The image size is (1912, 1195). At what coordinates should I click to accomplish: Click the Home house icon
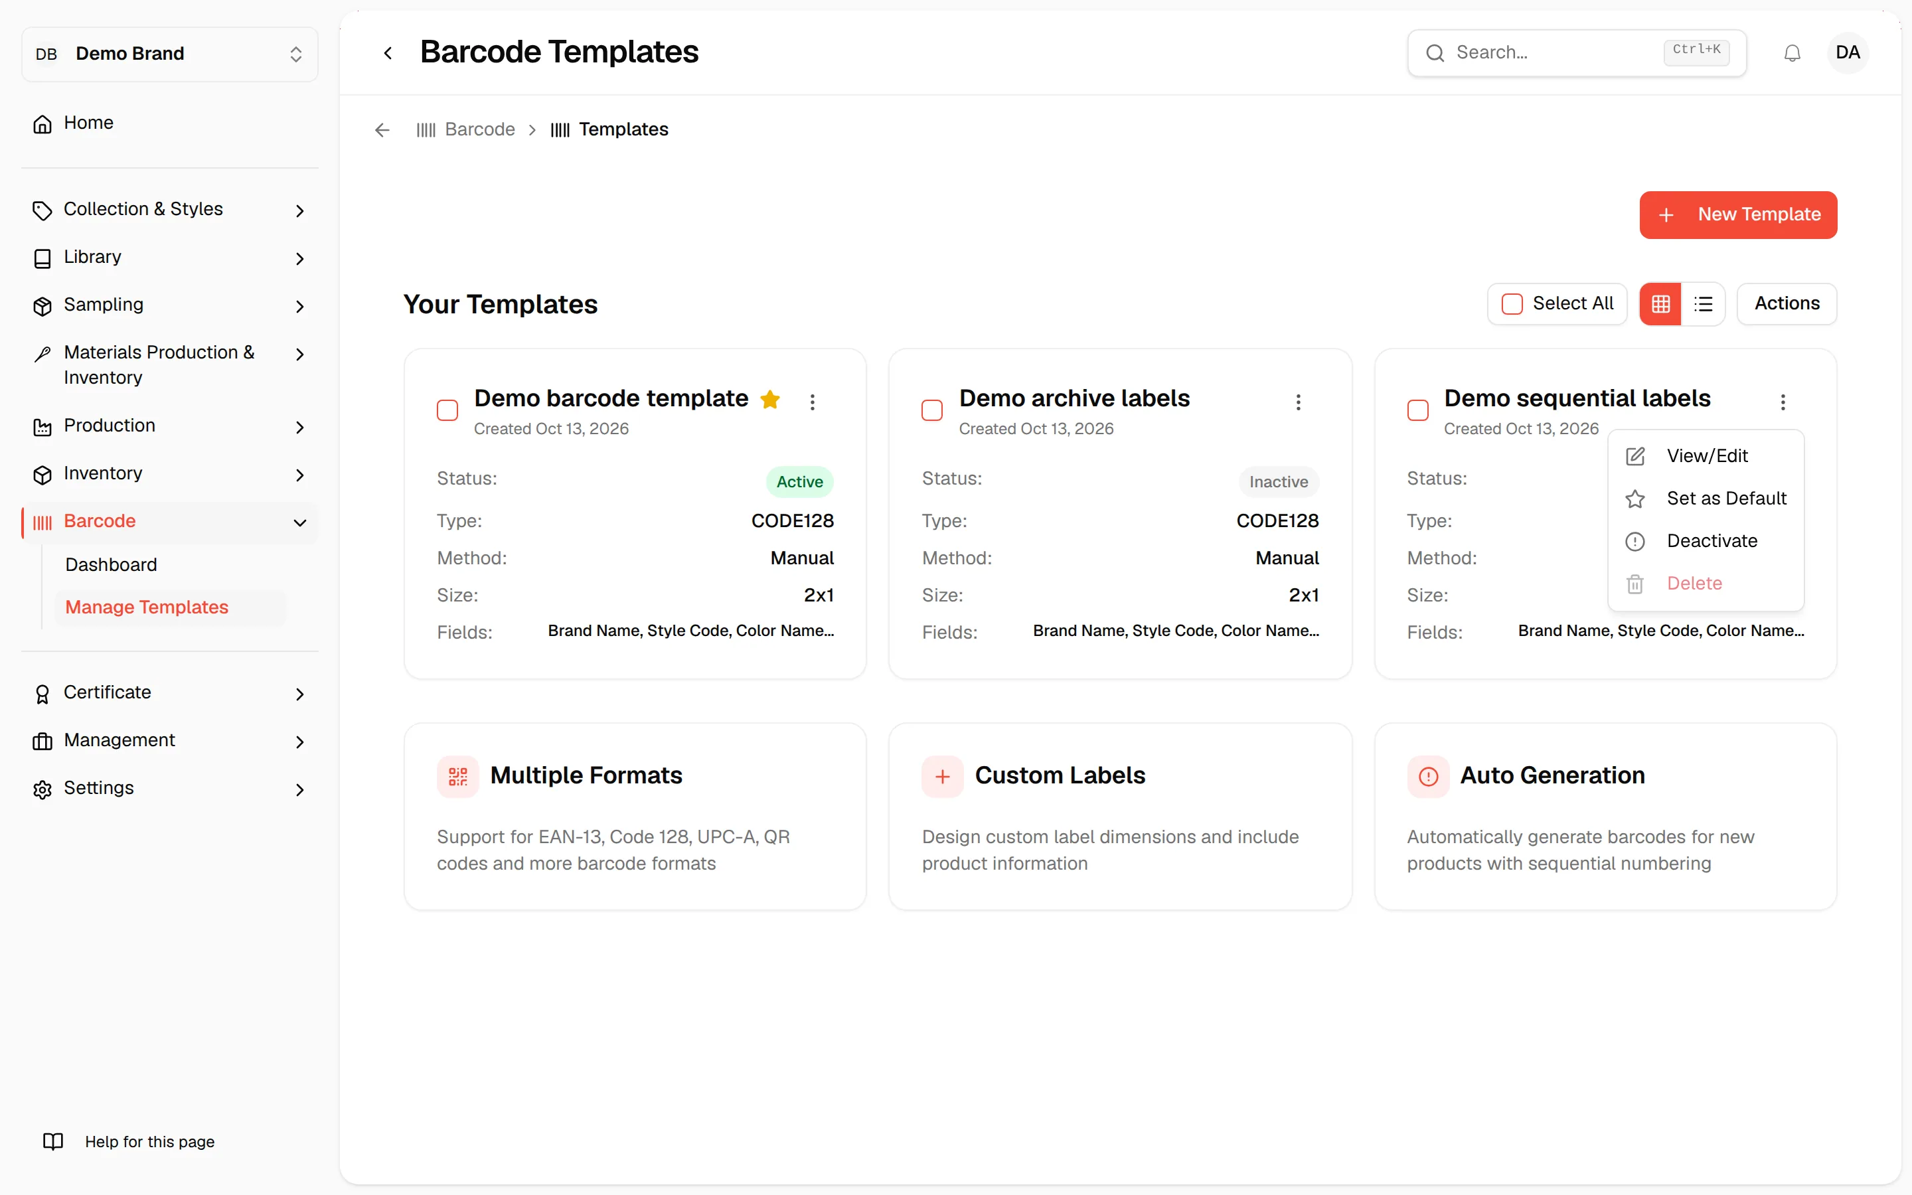pos(42,123)
